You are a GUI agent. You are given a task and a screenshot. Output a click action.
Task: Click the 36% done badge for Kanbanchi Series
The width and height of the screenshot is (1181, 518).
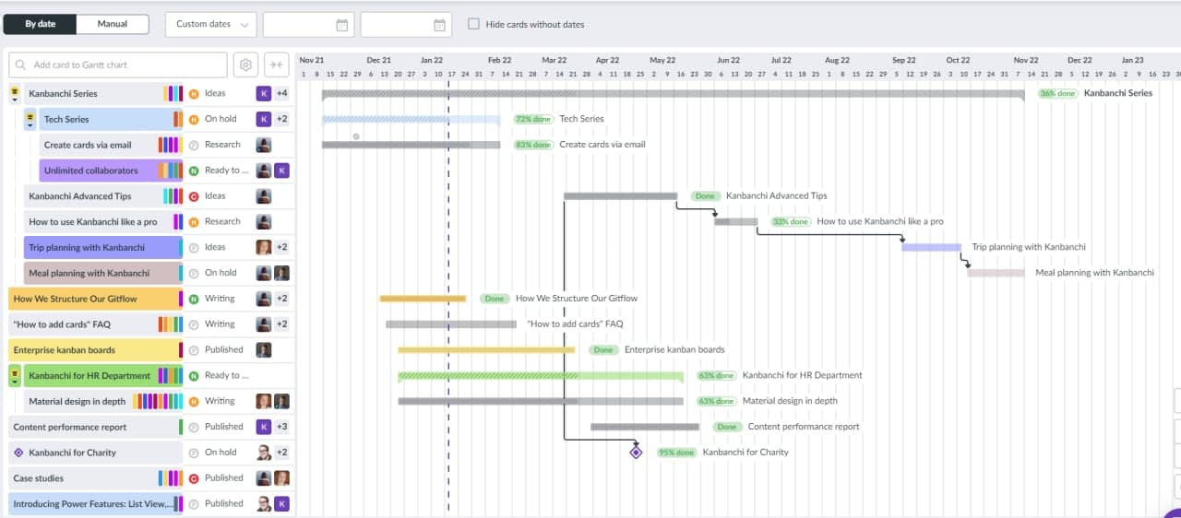coord(1057,93)
